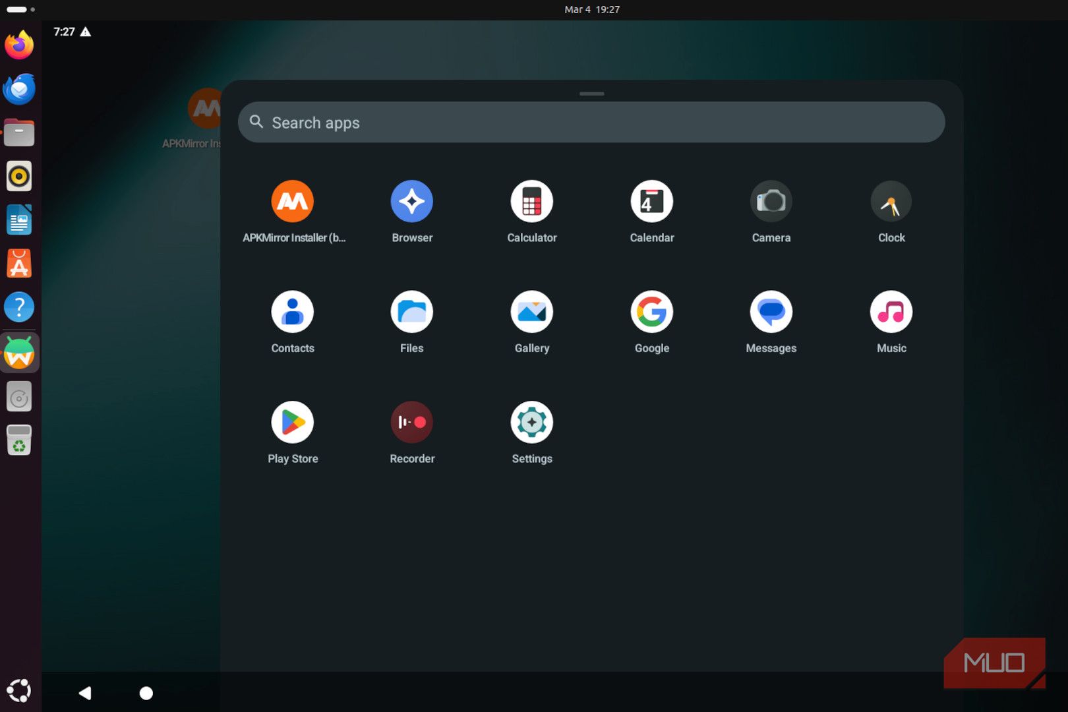Open the Clock app
The height and width of the screenshot is (712, 1068).
click(891, 201)
